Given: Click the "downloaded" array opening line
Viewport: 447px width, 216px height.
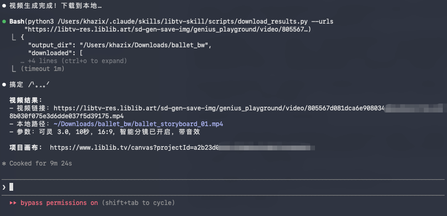Looking at the screenshot, I should [x=55, y=53].
